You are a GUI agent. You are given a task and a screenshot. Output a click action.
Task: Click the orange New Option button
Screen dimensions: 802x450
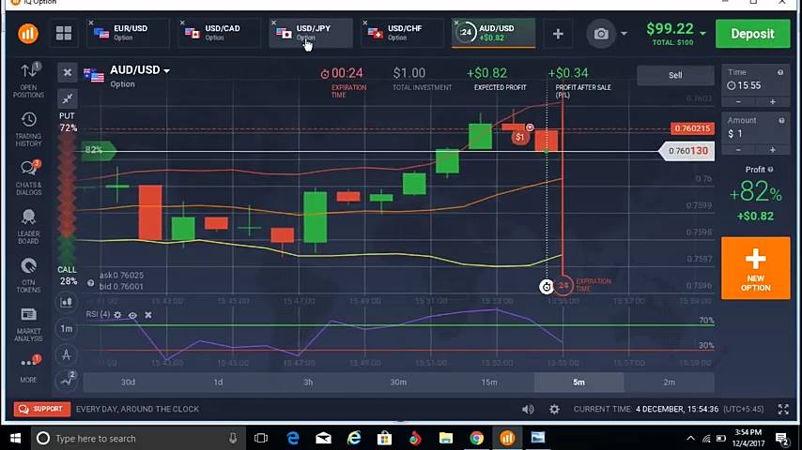click(x=755, y=268)
